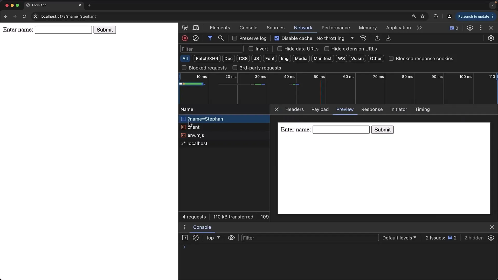Close the Console drawer
This screenshot has width=498, height=280.
[492, 227]
